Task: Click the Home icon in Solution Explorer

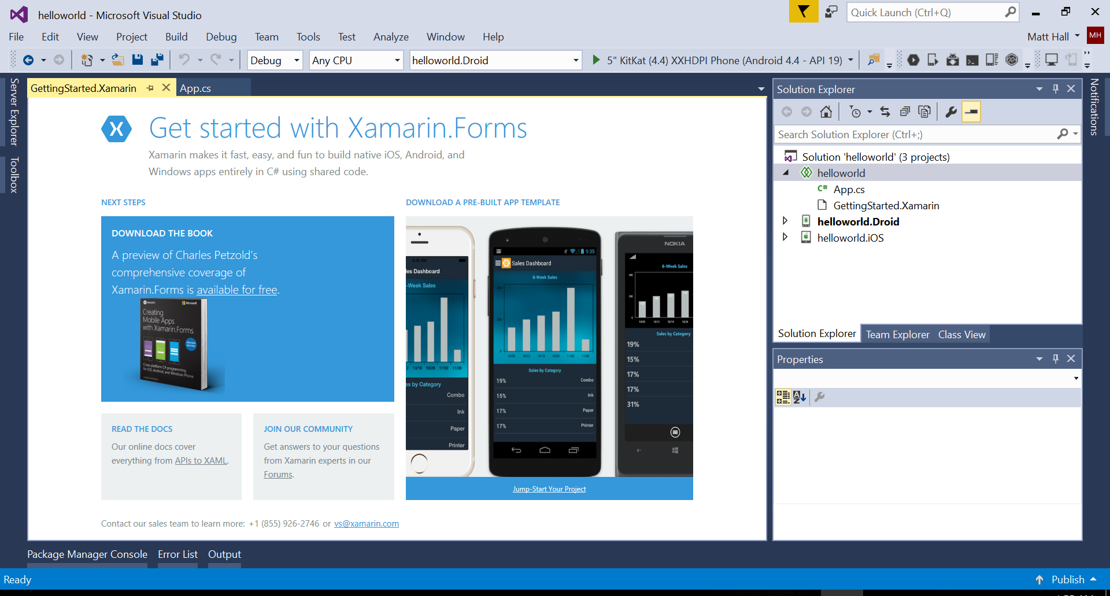Action: pyautogui.click(x=826, y=112)
